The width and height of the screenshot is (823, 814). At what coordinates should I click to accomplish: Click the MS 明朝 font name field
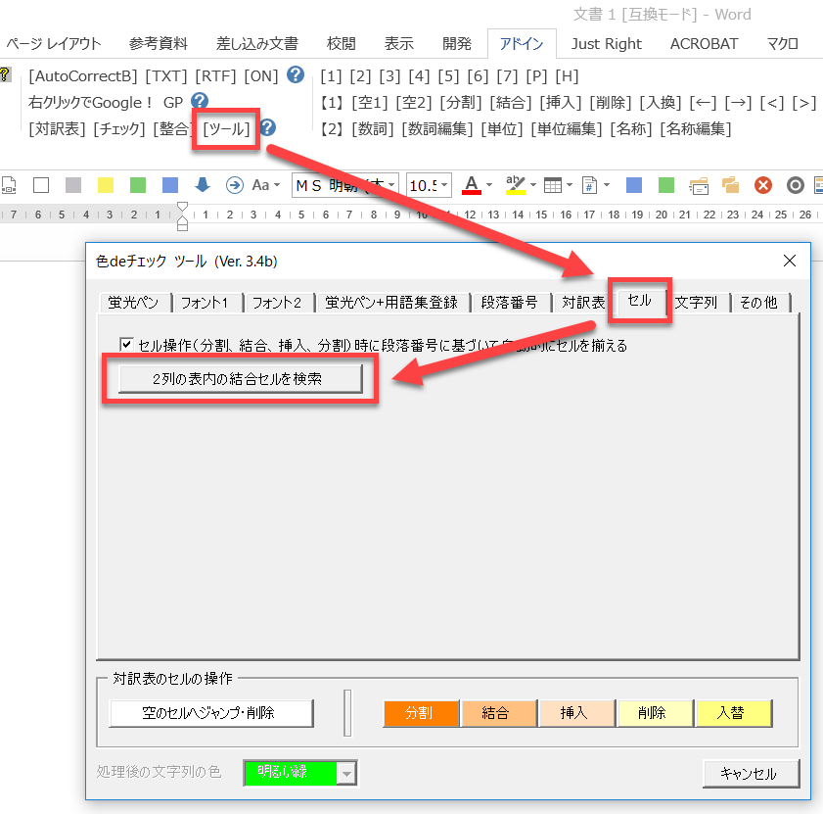(338, 185)
